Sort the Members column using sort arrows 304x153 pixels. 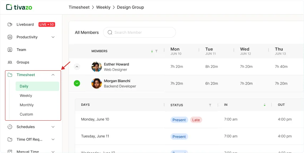tap(152, 51)
